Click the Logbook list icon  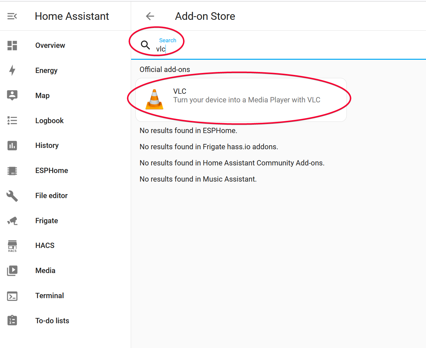(12, 121)
